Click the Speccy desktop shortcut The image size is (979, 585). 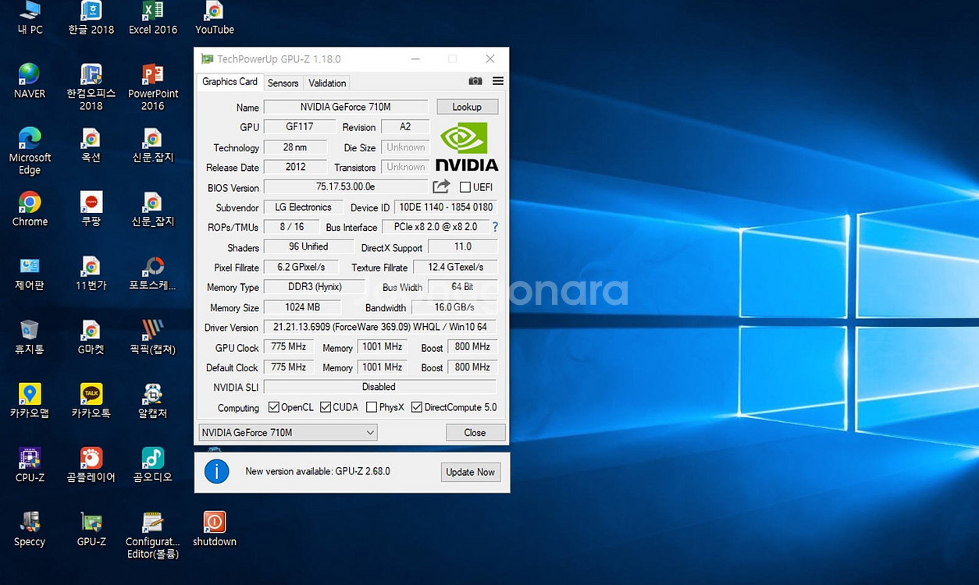30,529
